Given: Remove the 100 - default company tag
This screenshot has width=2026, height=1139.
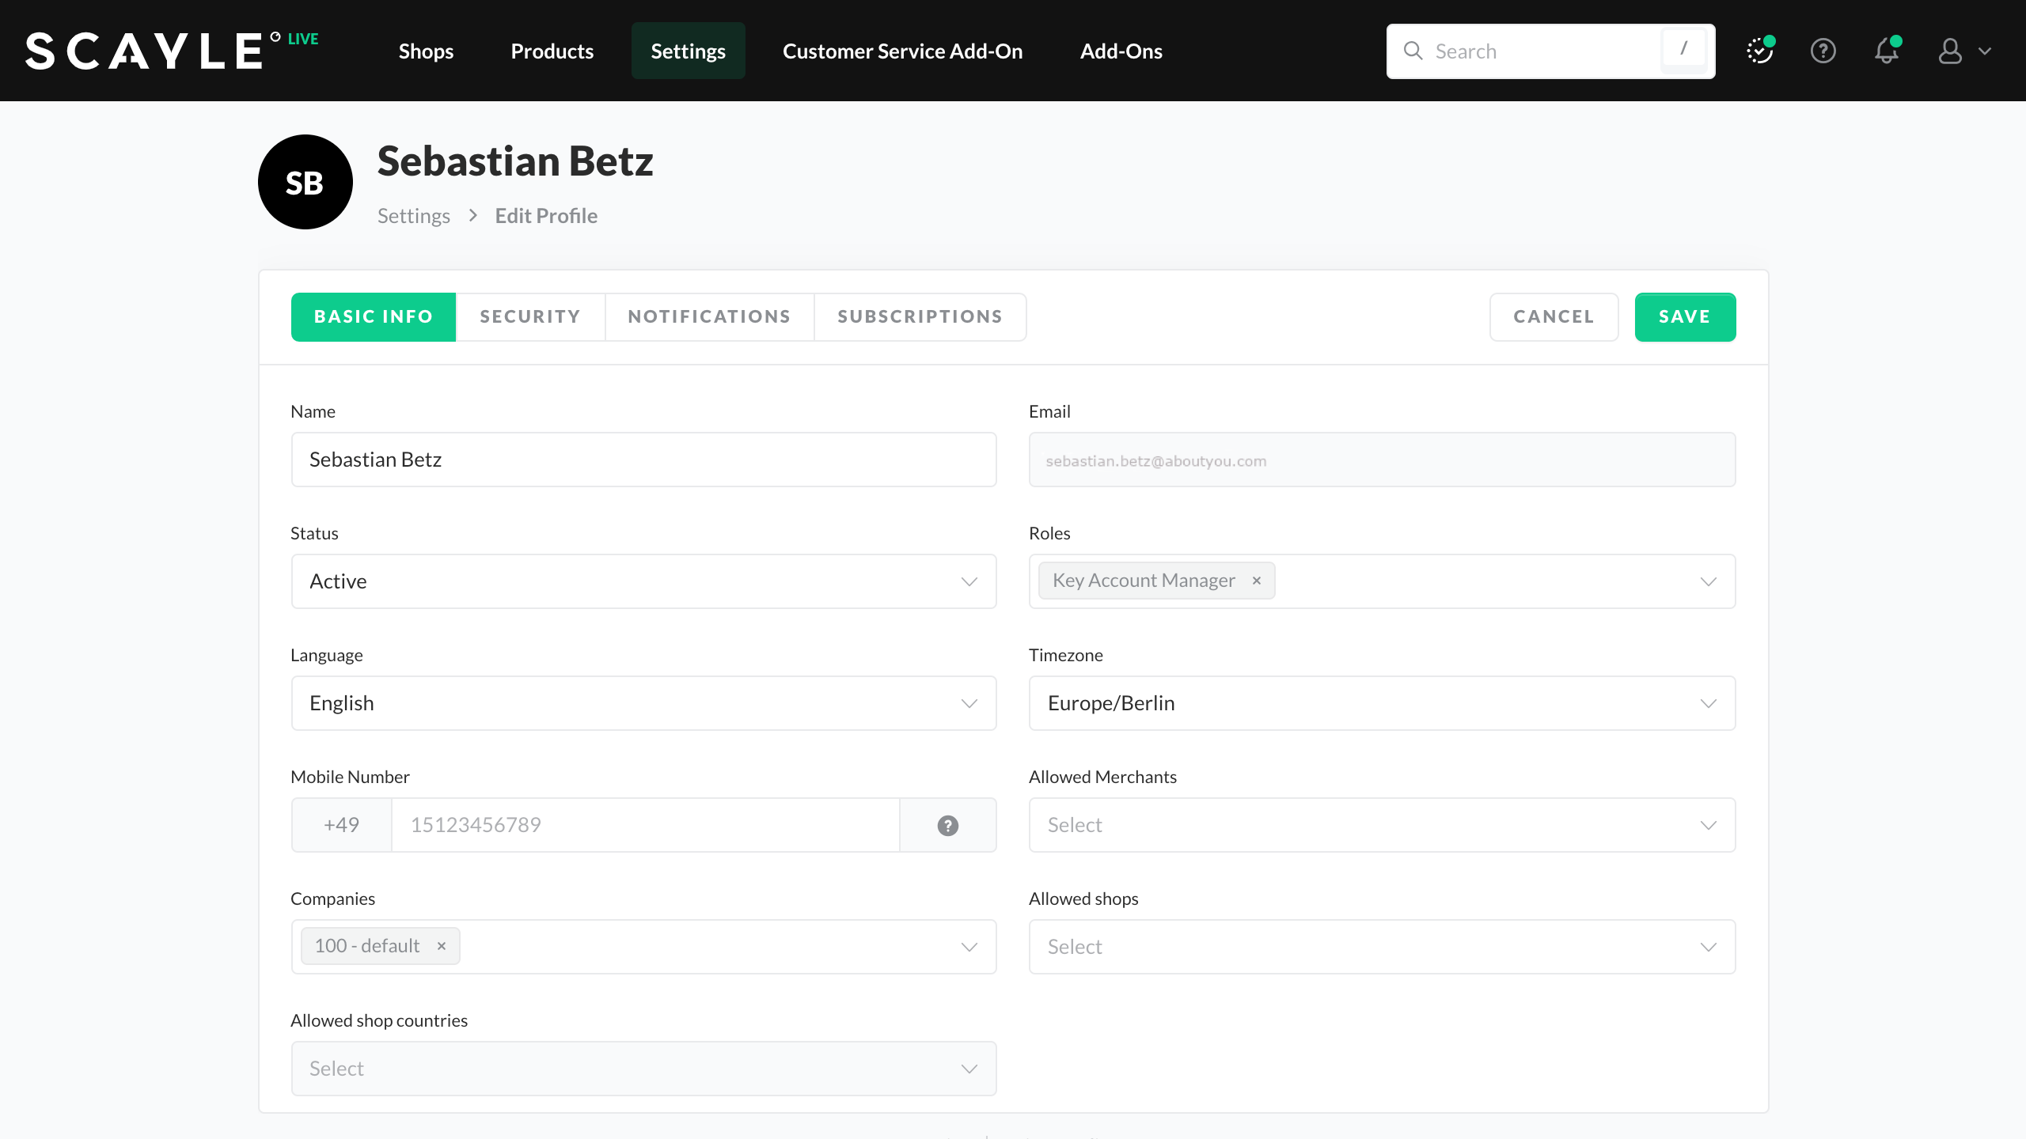Looking at the screenshot, I should point(442,946).
